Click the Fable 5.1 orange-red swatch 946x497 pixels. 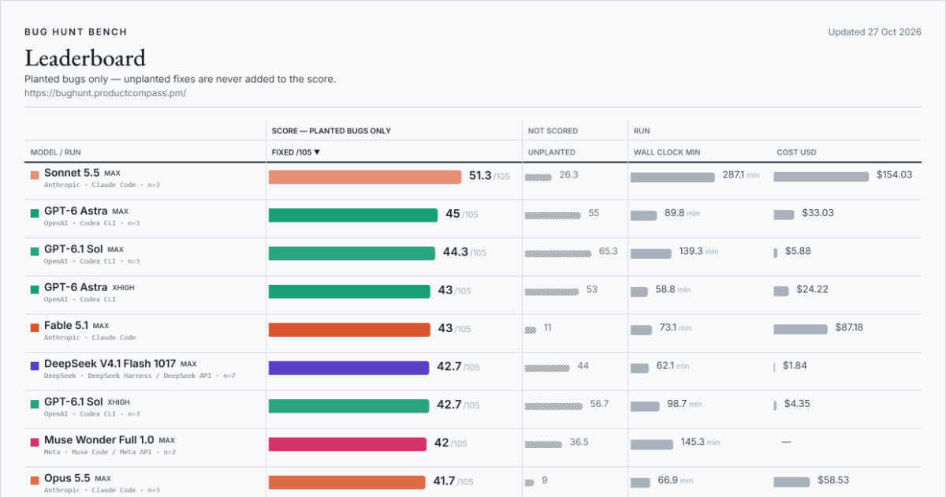coord(35,327)
